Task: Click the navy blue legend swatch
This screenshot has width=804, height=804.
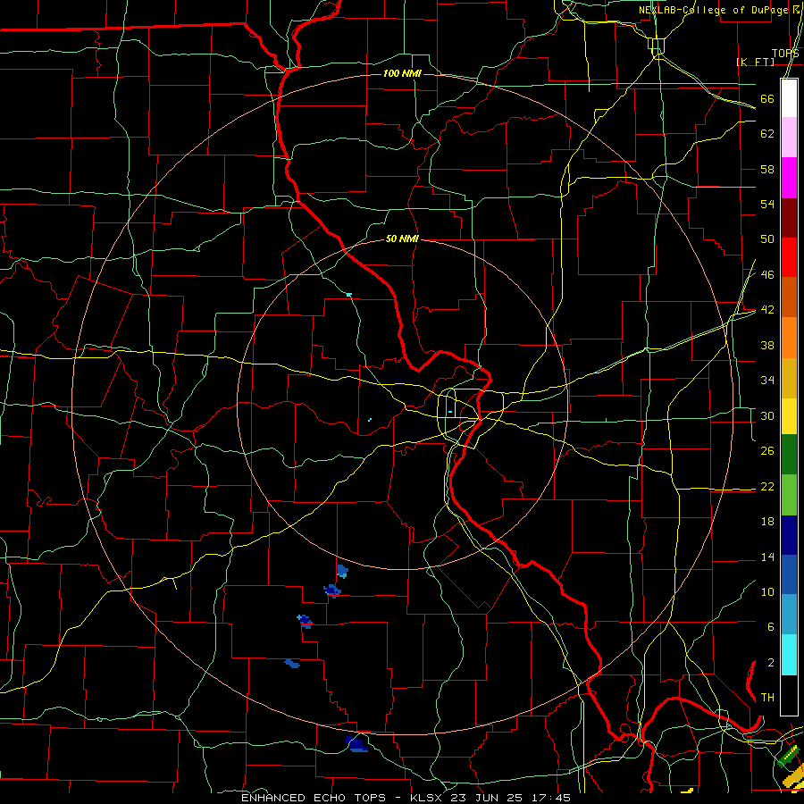Action: pos(789,535)
